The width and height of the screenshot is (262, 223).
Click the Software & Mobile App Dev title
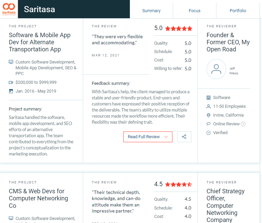coord(40,42)
